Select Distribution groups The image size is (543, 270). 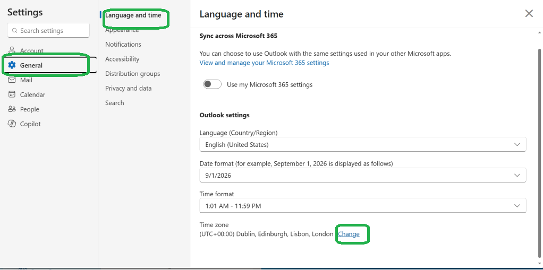pyautogui.click(x=133, y=74)
